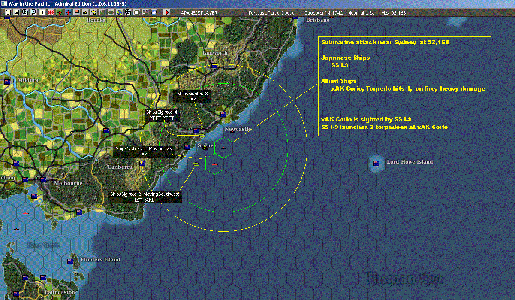
Task: Click 'Ships Sighted: 4 PT PT PT PT' label
Action: click(x=162, y=115)
